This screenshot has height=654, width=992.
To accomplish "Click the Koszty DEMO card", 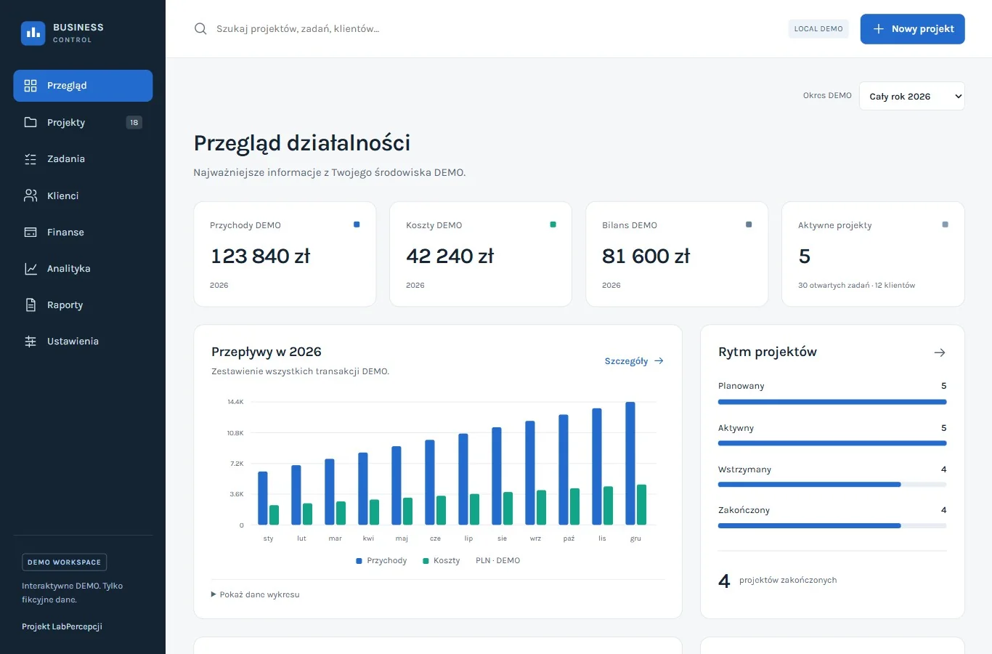I will [x=481, y=254].
